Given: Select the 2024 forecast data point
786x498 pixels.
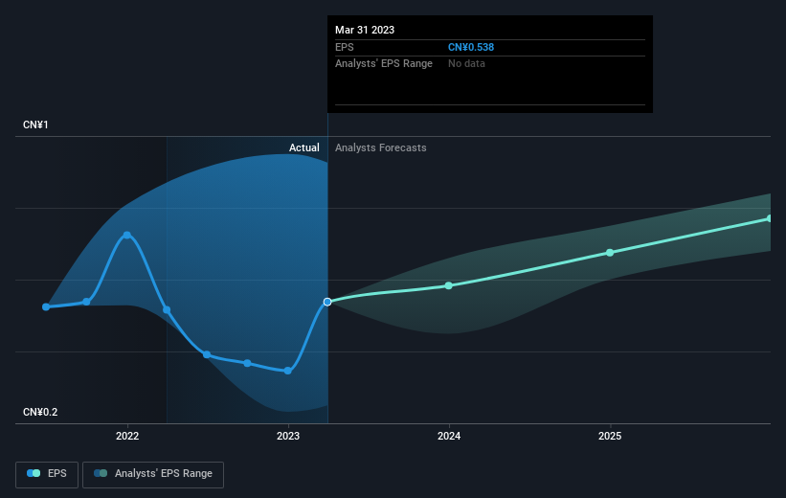Looking at the screenshot, I should [449, 285].
